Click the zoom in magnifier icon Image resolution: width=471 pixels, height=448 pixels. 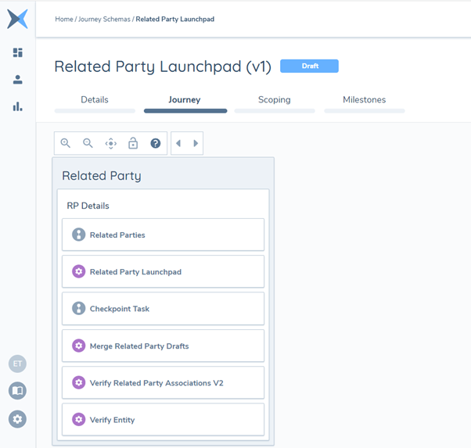(x=66, y=143)
